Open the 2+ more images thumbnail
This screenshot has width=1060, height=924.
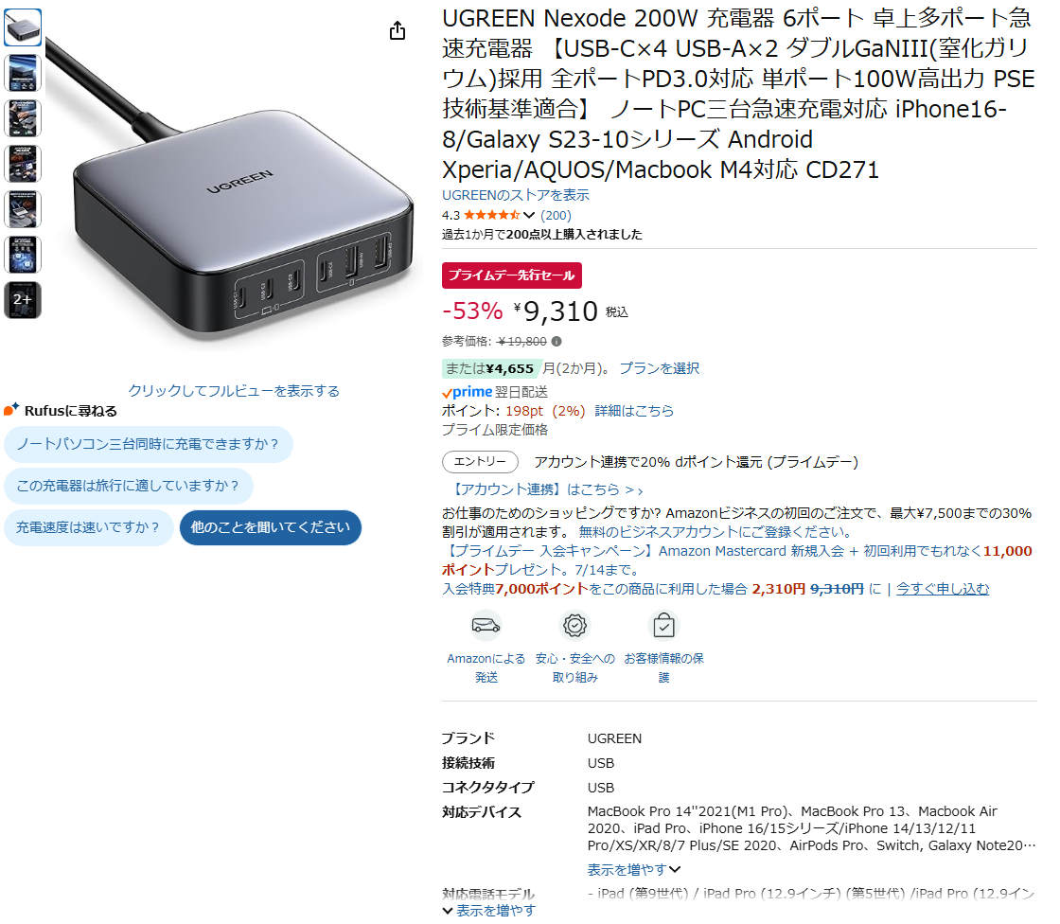coord(23,300)
